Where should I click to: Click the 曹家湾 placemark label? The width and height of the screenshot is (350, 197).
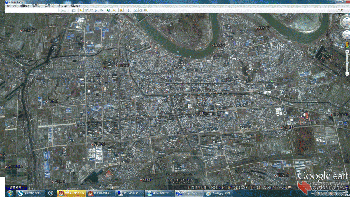click(54, 101)
